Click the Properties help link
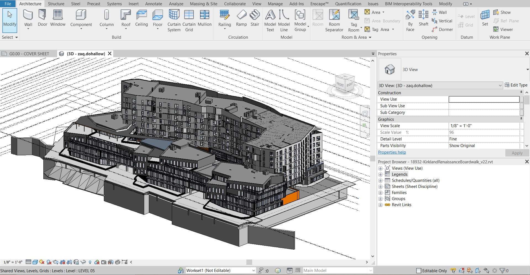This screenshot has height=275, width=530. [x=392, y=152]
